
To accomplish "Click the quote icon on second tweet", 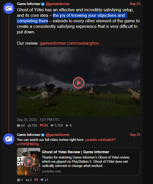I will coord(36,180).
